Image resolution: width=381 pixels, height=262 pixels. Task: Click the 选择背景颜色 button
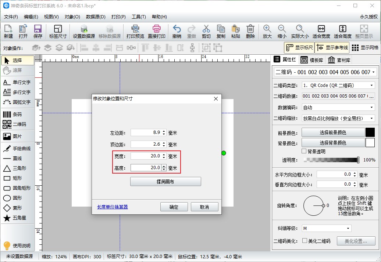coord(333,143)
